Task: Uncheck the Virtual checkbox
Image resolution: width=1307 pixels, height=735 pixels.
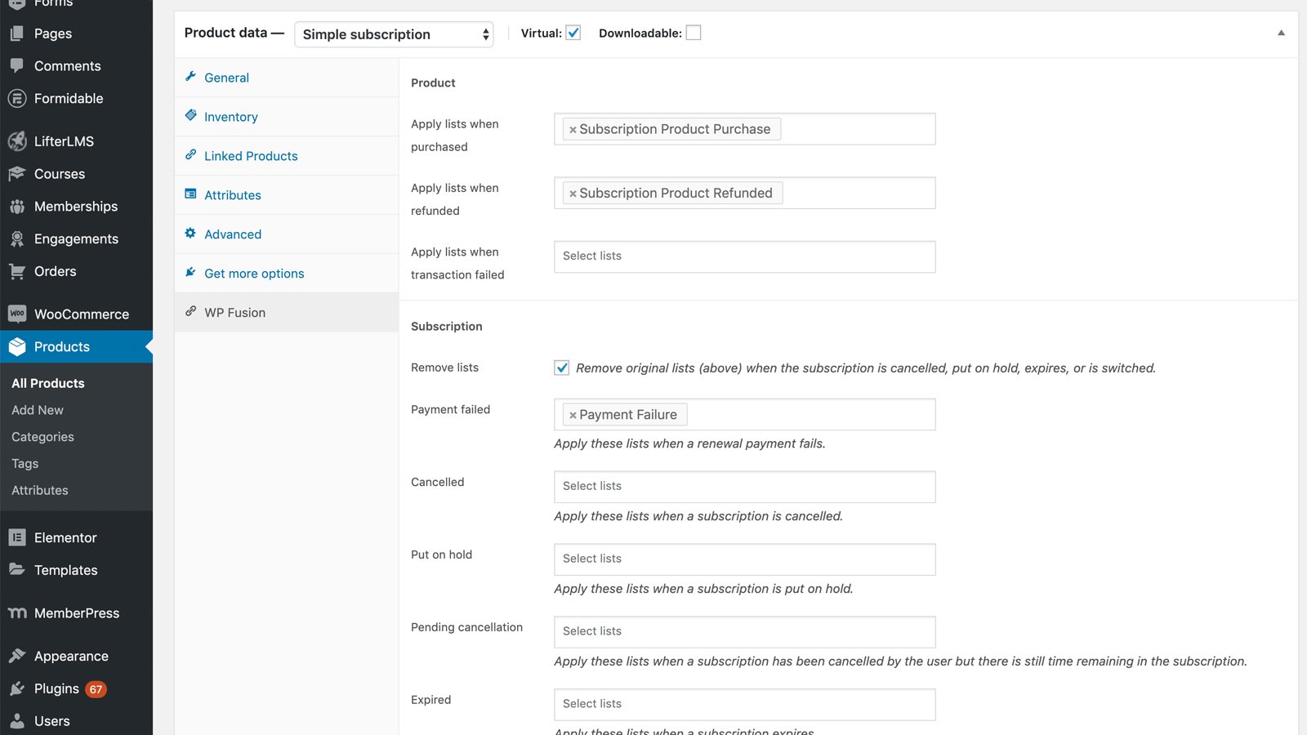Action: (573, 33)
